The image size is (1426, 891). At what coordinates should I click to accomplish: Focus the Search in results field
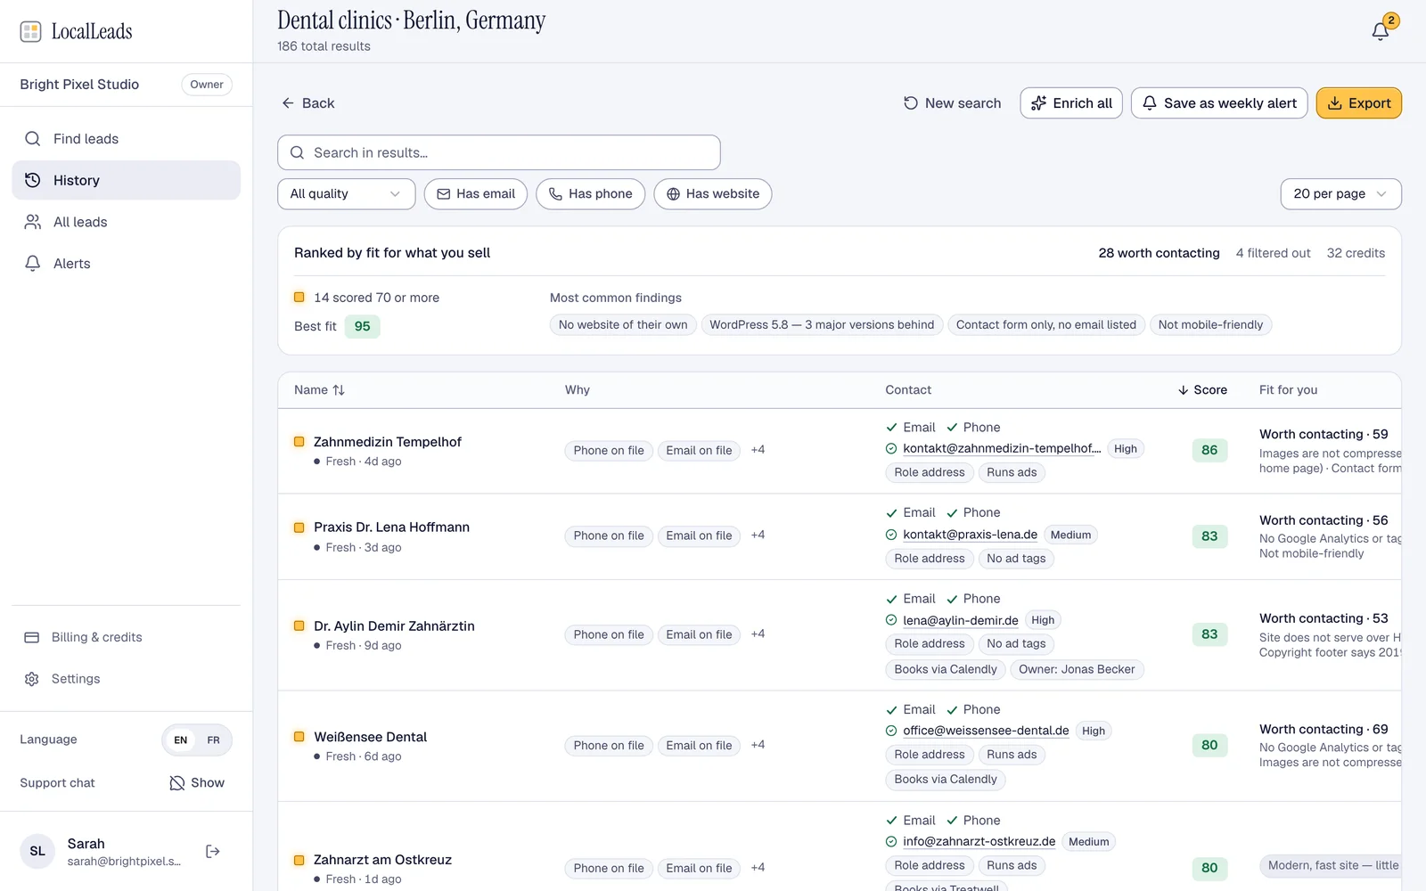499,152
